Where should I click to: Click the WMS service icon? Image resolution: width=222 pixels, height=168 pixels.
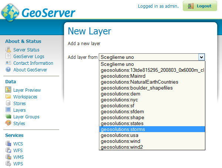[x=8, y=157]
